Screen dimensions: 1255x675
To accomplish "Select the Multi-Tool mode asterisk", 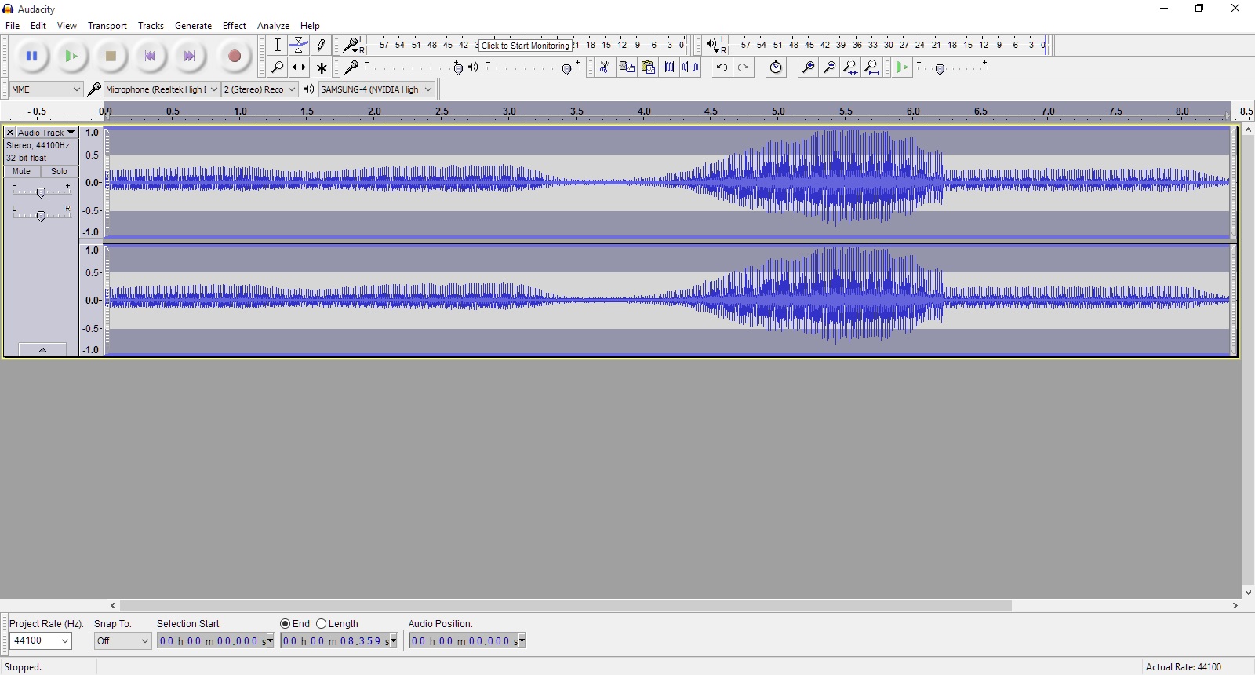I will point(321,67).
